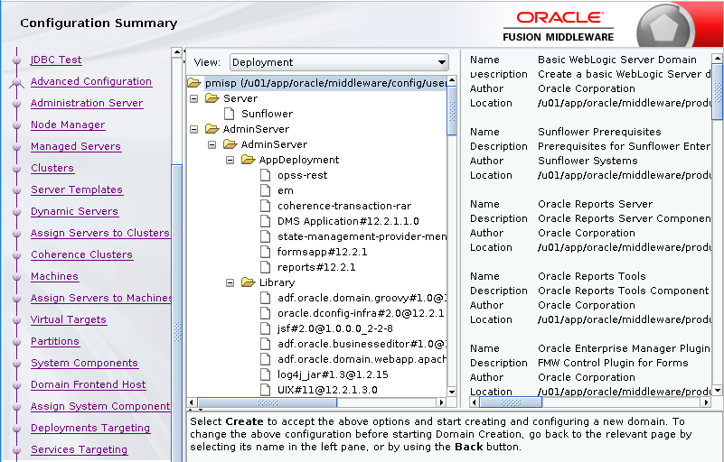The width and height of the screenshot is (724, 462).
Task: Click the opss-rest document icon
Action: tap(266, 175)
